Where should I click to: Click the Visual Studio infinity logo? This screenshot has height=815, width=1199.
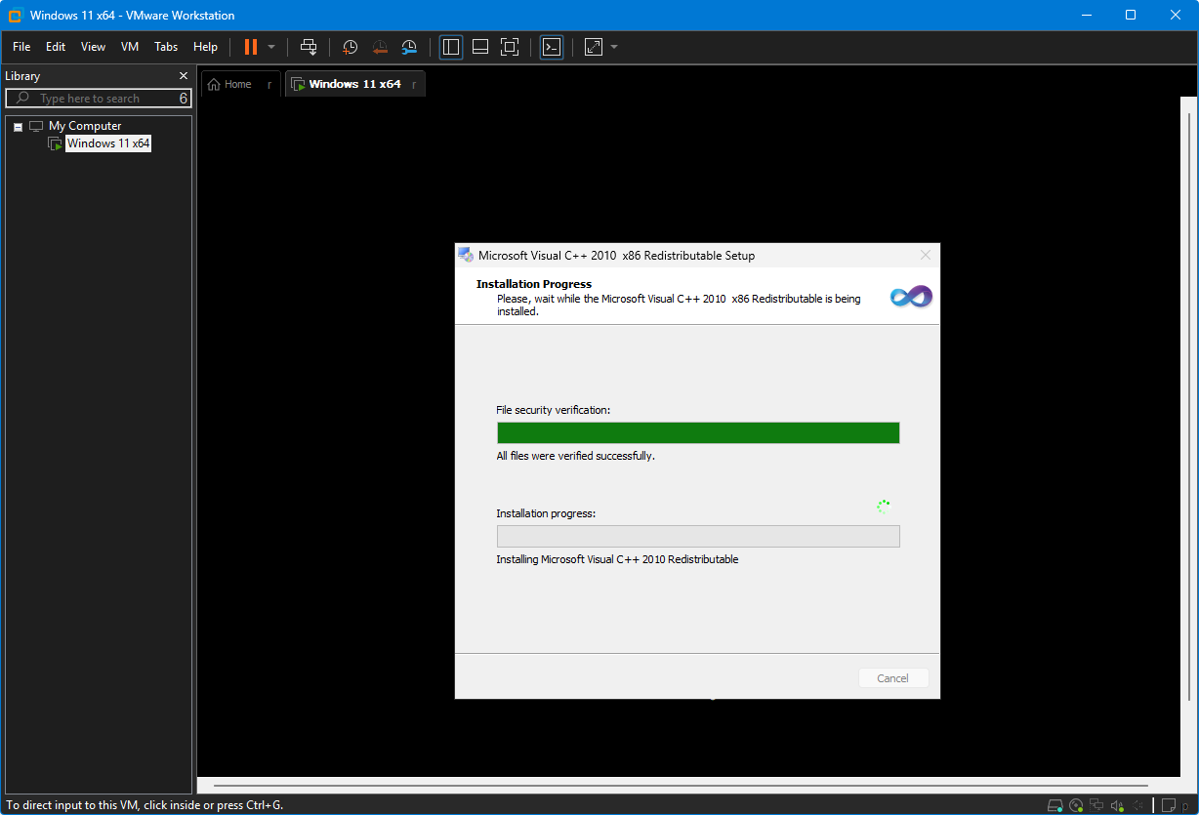coord(912,297)
